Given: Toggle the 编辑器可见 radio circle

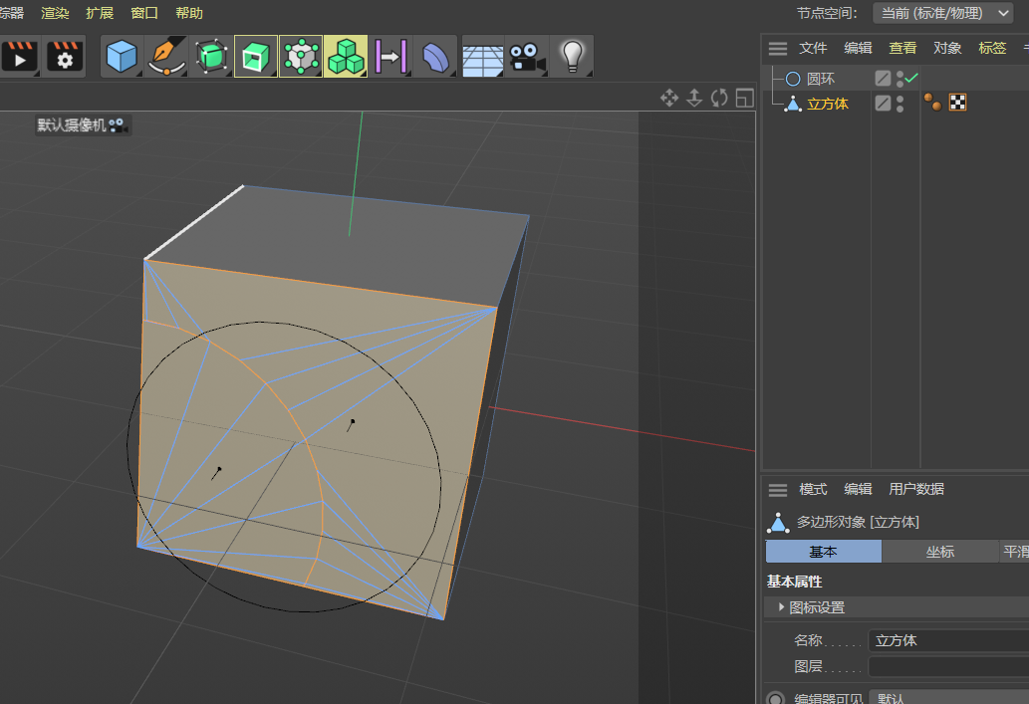Looking at the screenshot, I should tap(775, 699).
